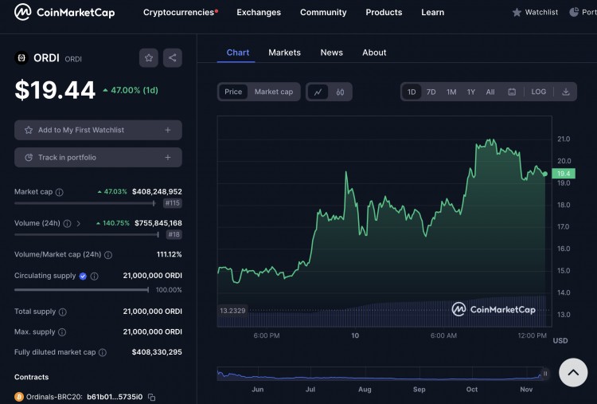The height and width of the screenshot is (404, 597).
Task: Switch to candlestick chart icon
Action: click(340, 92)
